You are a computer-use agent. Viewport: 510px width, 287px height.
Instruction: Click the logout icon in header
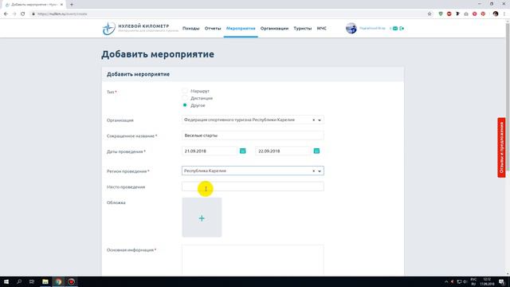[402, 29]
